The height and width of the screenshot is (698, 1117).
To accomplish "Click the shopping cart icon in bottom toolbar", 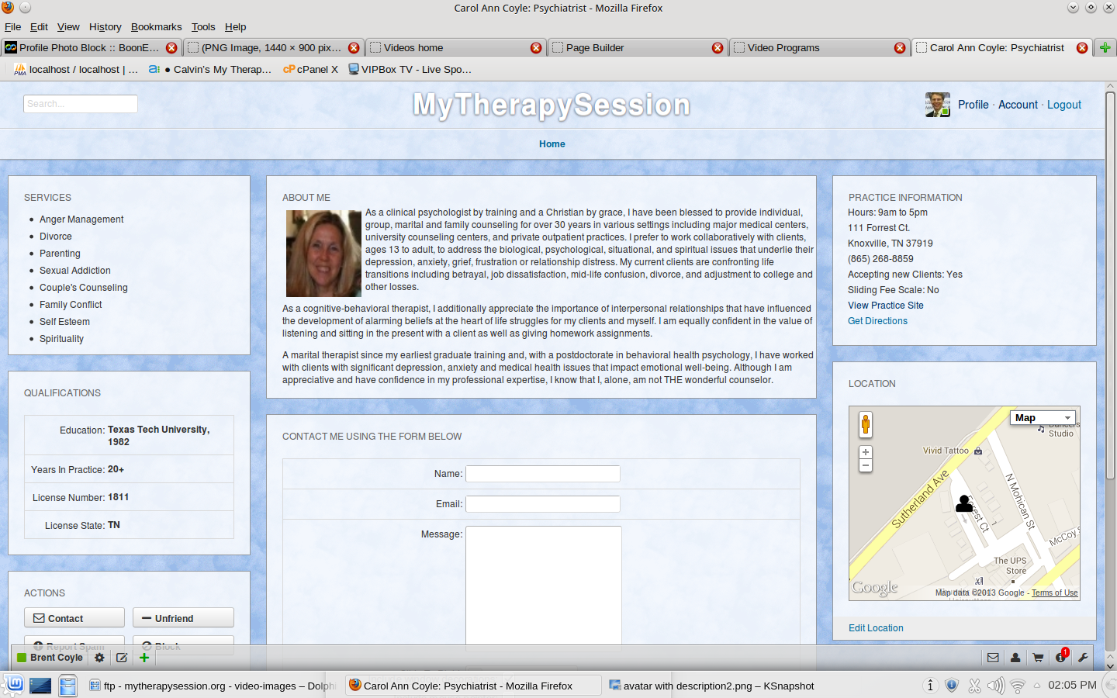I will [1038, 658].
